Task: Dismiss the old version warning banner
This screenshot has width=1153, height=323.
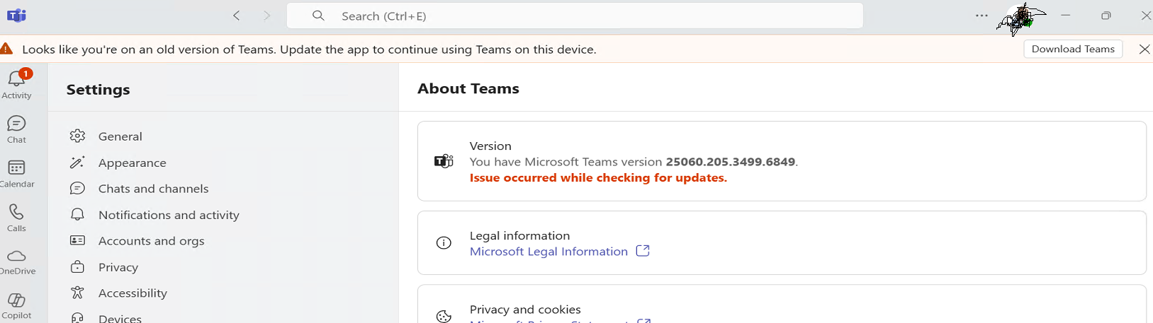Action: point(1144,49)
